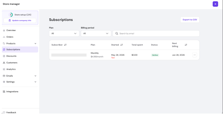This screenshot has width=223, height=115.
Task: Click the Orders download icon
Action: click(4, 37)
